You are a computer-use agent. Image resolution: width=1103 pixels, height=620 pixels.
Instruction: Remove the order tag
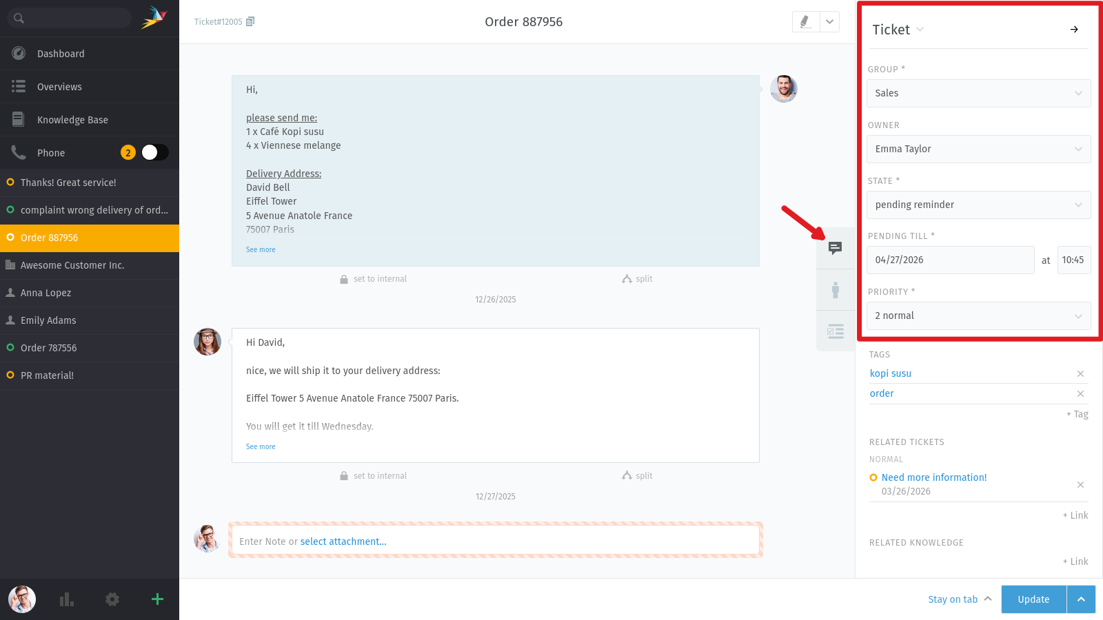(x=1080, y=393)
